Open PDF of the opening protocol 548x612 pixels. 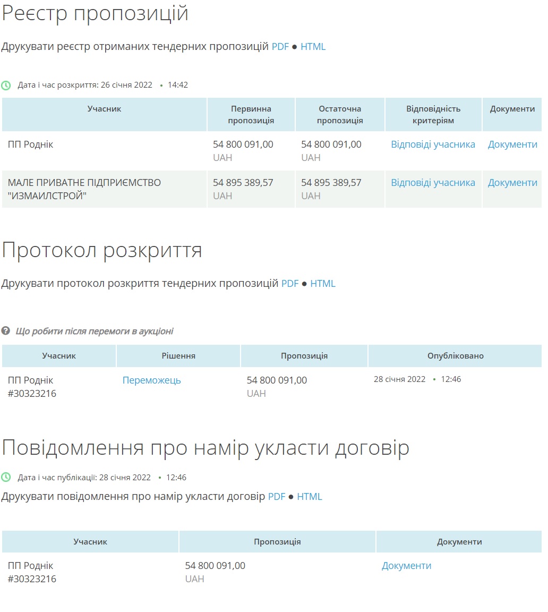point(290,284)
